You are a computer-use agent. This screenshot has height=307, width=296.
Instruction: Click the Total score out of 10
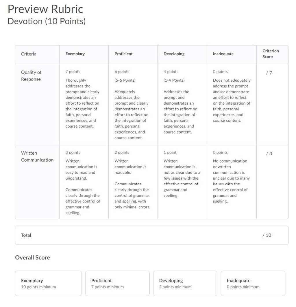pyautogui.click(x=267, y=235)
